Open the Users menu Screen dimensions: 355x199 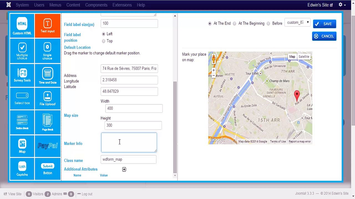pos(39,5)
